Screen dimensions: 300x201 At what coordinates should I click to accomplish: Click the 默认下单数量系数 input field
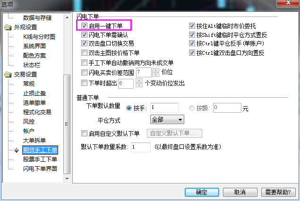pos(141,147)
